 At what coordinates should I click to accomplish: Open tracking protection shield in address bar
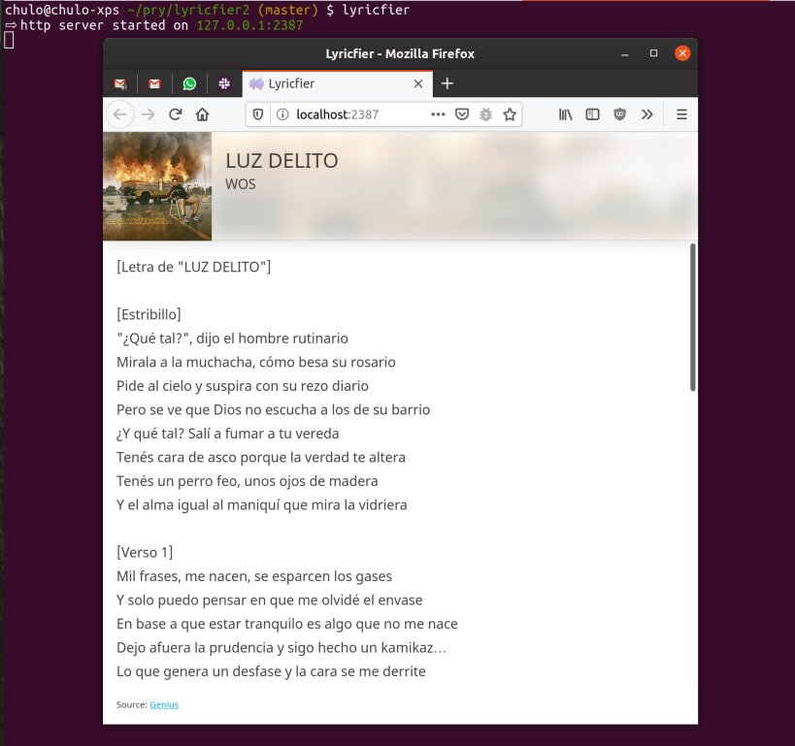tap(258, 114)
